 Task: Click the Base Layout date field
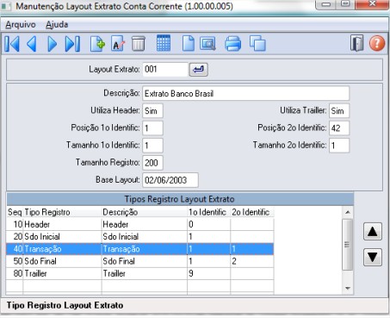[170, 180]
